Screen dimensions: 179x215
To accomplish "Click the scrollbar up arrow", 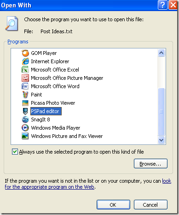I will (161, 53).
